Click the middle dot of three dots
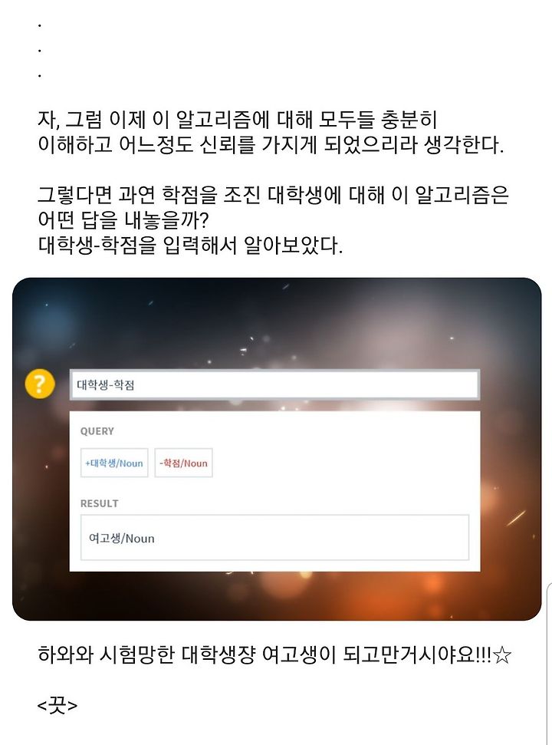The height and width of the screenshot is (745, 552). pos(39,51)
